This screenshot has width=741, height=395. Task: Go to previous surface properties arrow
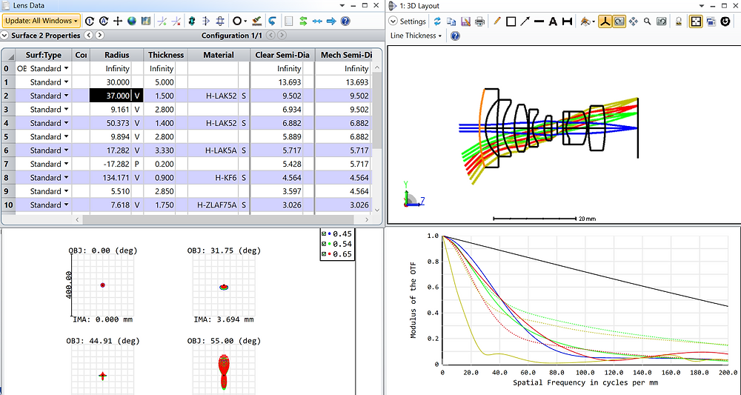click(x=88, y=36)
